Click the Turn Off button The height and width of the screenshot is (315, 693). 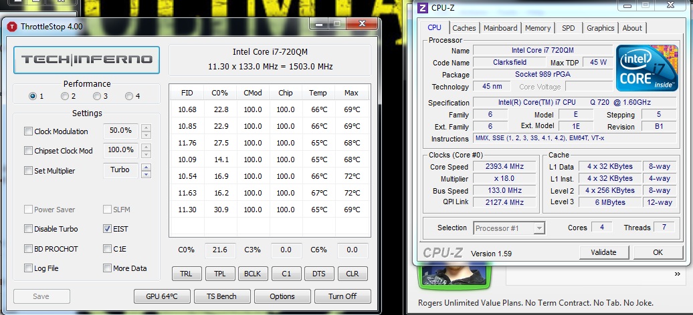(x=342, y=296)
